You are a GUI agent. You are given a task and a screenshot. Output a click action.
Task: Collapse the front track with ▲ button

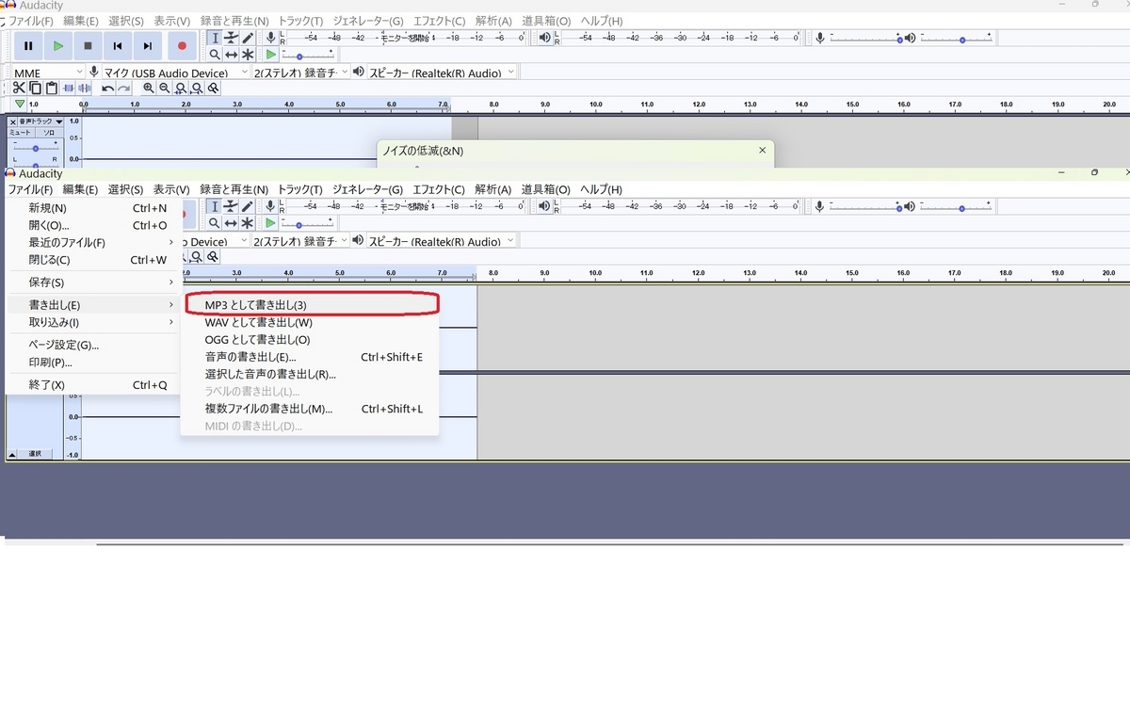pyautogui.click(x=12, y=454)
